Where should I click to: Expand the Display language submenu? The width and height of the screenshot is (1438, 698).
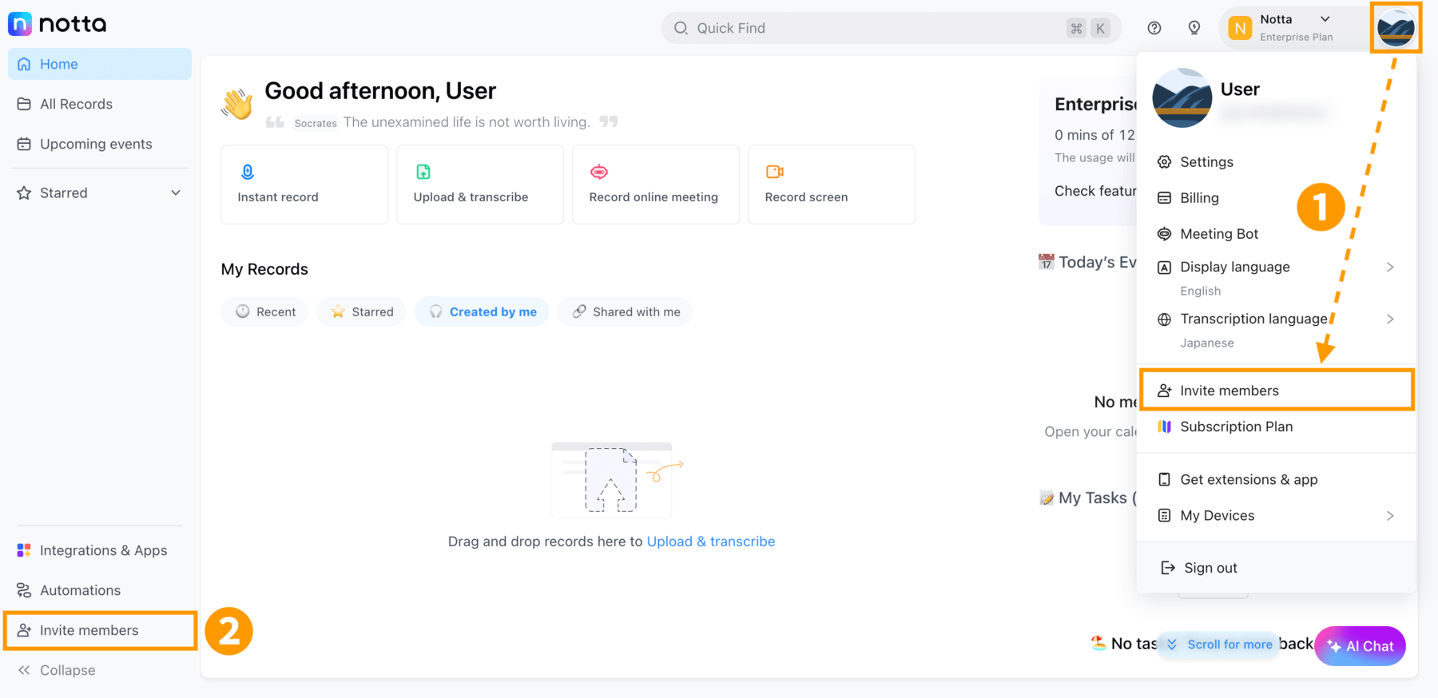tap(1390, 267)
